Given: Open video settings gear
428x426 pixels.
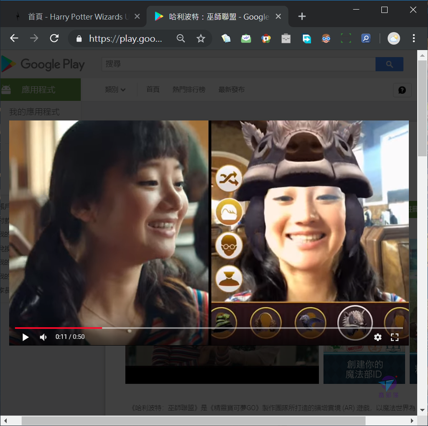Looking at the screenshot, I should pyautogui.click(x=378, y=337).
